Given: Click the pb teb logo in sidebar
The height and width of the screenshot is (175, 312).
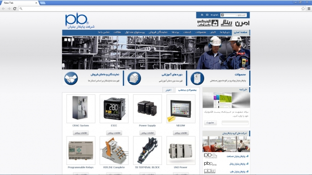Looking at the screenshot, I should click(x=210, y=171).
